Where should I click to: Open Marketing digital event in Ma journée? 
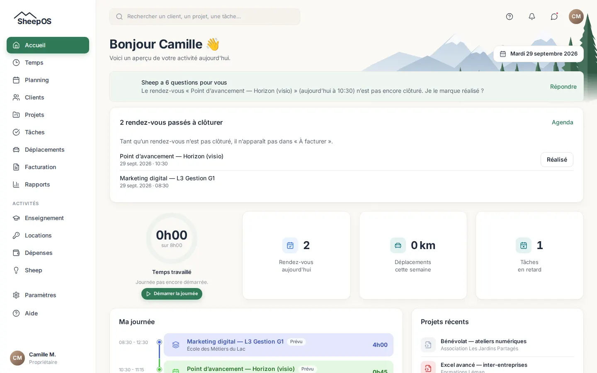coord(279,345)
